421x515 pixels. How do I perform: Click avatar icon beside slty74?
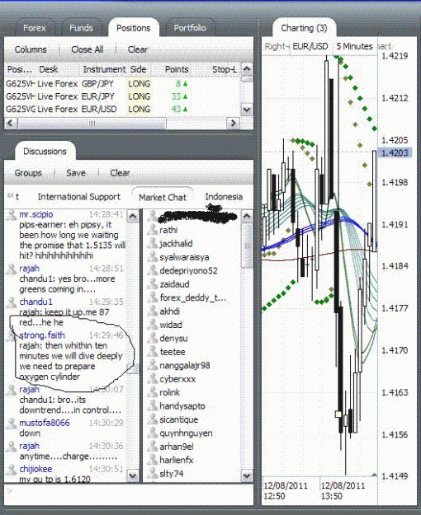point(152,473)
